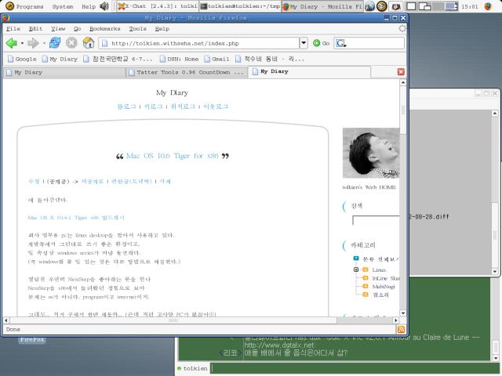Click the Forward arrow in Firefox toolbar
502x376 pixels.
coord(33,43)
